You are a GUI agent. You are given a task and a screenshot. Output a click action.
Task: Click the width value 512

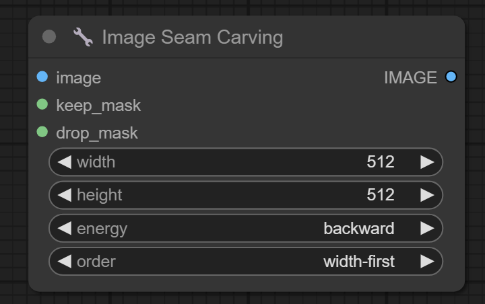click(381, 162)
